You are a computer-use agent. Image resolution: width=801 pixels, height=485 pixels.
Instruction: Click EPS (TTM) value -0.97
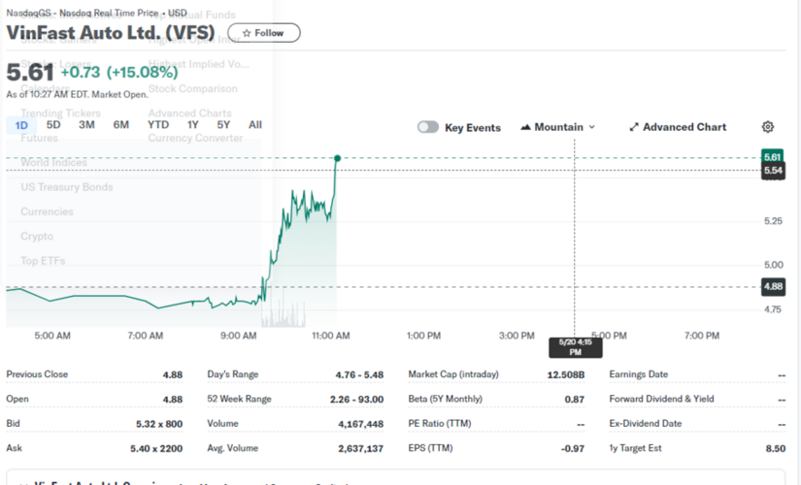pos(572,448)
